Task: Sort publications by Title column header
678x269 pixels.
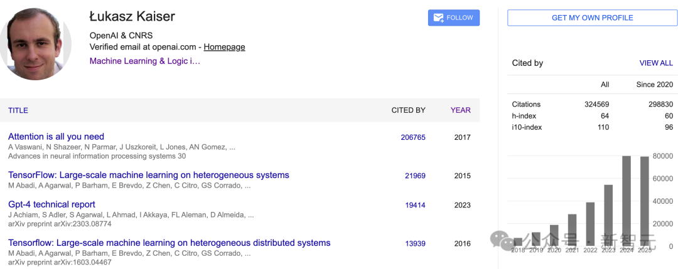Action: tap(18, 110)
